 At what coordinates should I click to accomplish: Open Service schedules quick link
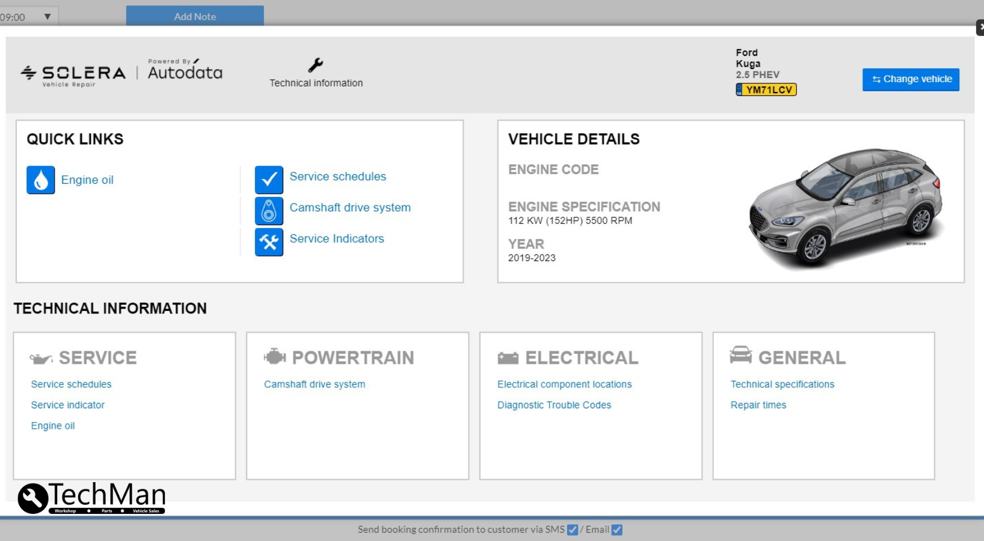point(338,177)
